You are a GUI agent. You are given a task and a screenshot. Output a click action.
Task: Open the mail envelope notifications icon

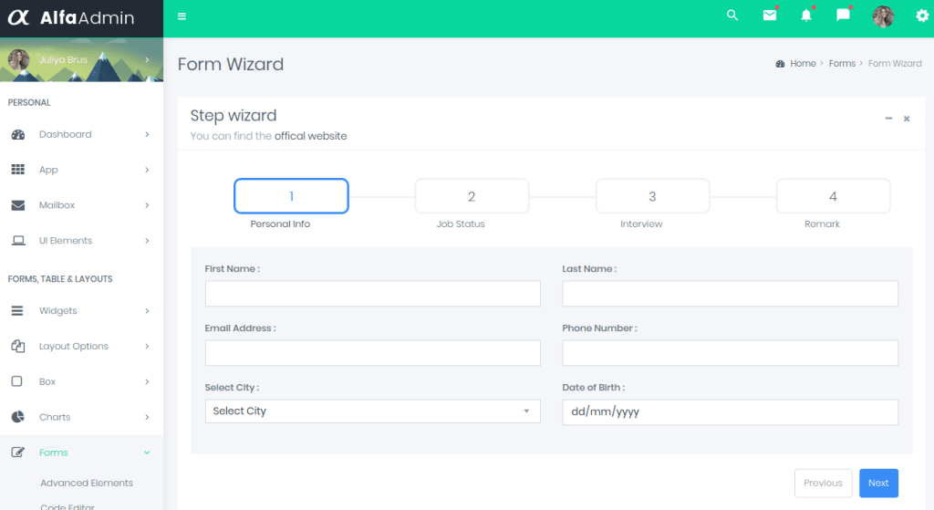[770, 16]
